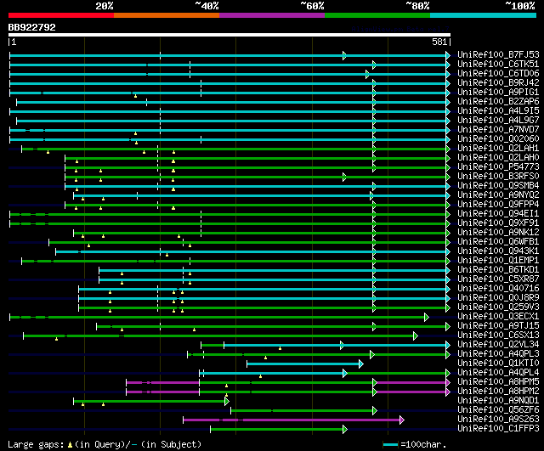
Task: Open UniRef100_A7NVD7 hit
Action: (498, 130)
